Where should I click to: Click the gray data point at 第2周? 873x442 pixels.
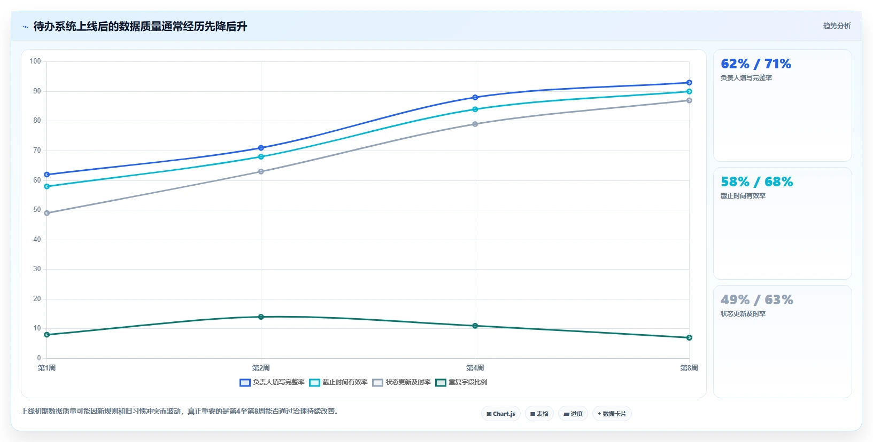point(261,172)
